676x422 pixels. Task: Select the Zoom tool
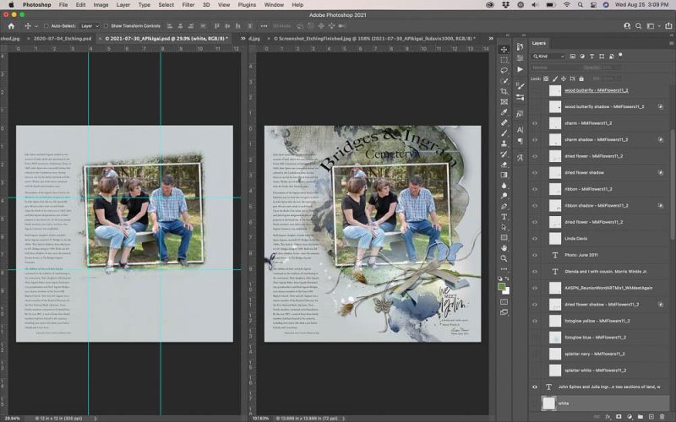pos(504,258)
